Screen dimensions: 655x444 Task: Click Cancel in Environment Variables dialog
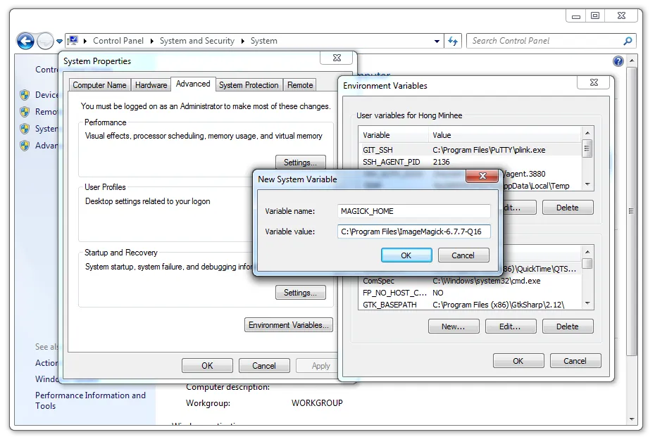tap(575, 361)
